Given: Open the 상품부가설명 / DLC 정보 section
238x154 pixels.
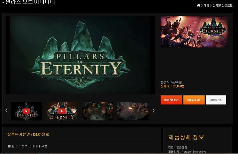Looking at the screenshot, I should pyautogui.click(x=28, y=134).
